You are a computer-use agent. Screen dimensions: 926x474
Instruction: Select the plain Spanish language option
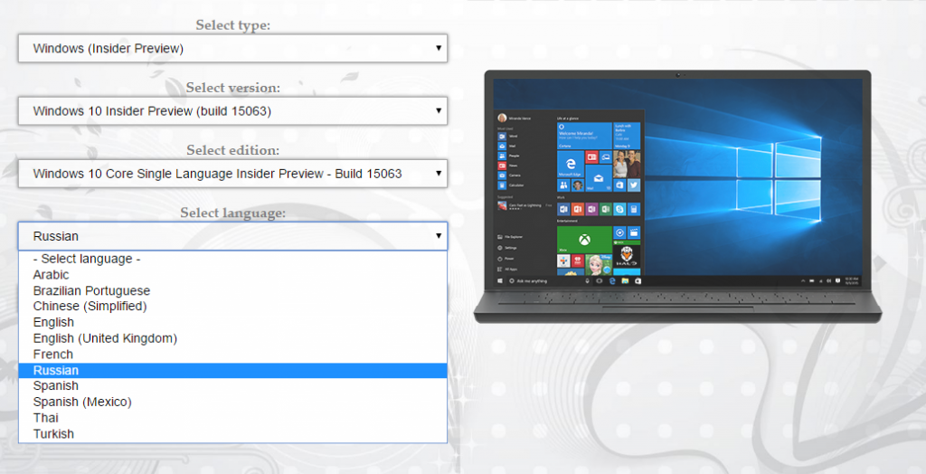point(56,386)
